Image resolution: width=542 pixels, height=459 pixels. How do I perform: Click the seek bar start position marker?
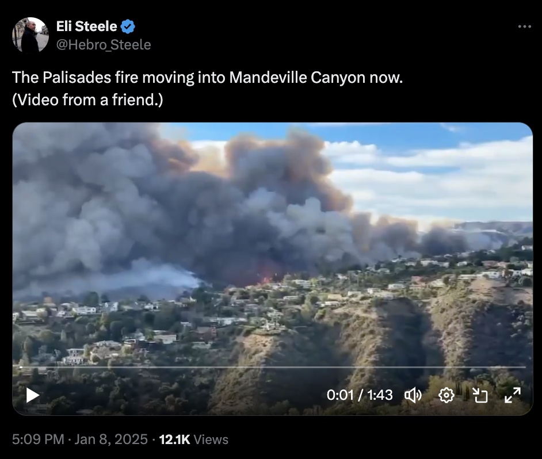[x=21, y=367]
